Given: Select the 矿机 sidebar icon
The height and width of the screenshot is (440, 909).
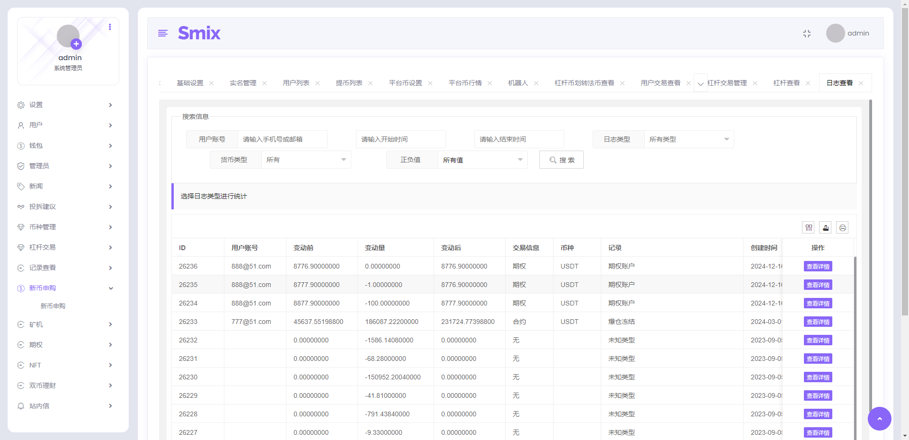Looking at the screenshot, I should tap(20, 324).
